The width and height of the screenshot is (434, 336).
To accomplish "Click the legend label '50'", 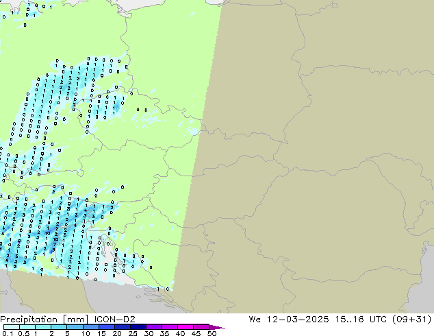I will (x=212, y=333).
